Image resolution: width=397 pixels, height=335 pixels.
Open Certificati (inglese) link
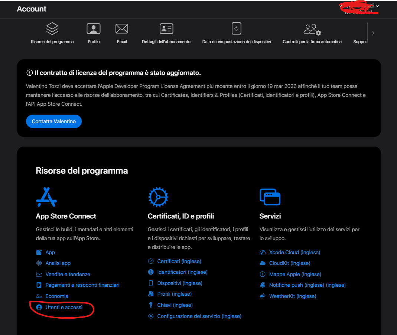(179, 261)
